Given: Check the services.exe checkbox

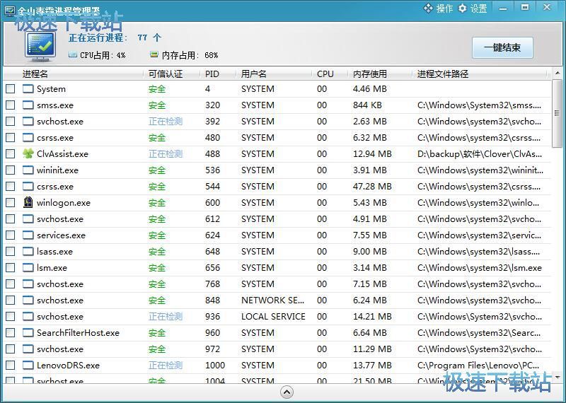Looking at the screenshot, I should point(11,235).
